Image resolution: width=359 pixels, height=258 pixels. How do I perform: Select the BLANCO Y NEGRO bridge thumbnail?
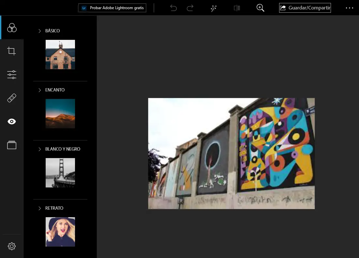coord(60,173)
